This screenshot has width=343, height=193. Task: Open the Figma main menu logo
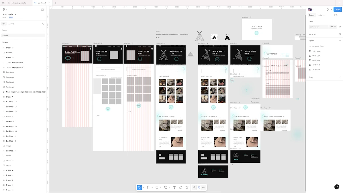[4, 9]
